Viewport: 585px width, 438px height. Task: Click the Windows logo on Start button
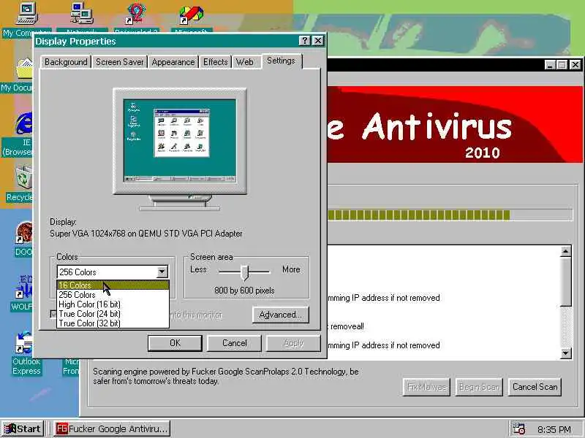coord(10,429)
